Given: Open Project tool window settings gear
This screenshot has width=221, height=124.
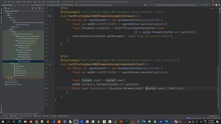Looking at the screenshot, I should (x=39, y=8).
